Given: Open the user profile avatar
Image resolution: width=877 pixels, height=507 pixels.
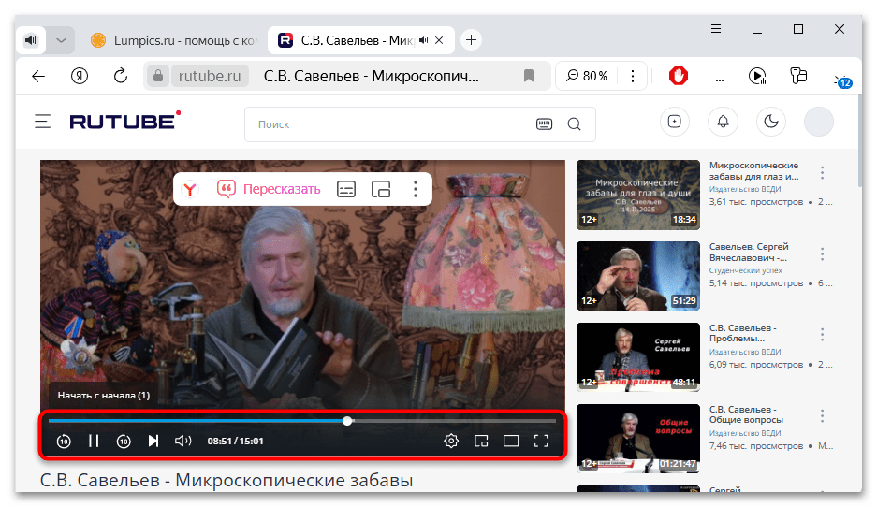Looking at the screenshot, I should (819, 122).
